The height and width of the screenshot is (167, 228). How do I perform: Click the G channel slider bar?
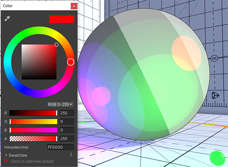coord(33,122)
